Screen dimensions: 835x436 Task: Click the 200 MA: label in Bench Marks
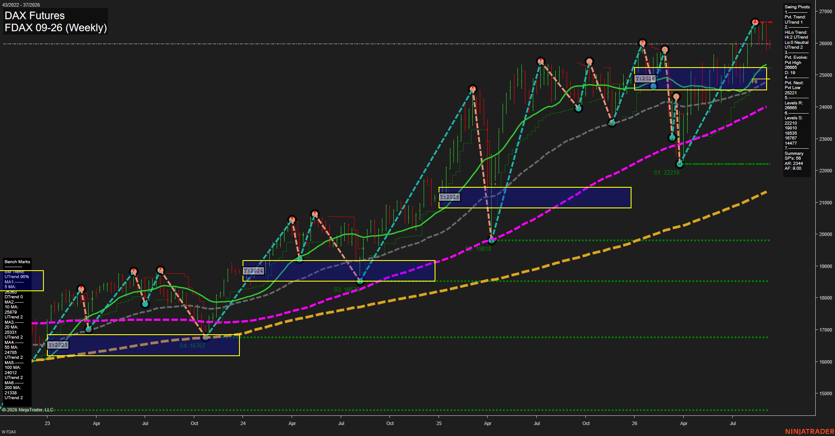tap(13, 388)
